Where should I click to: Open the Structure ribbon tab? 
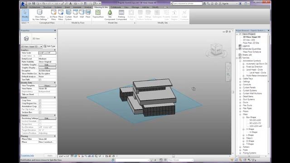tap(47, 7)
